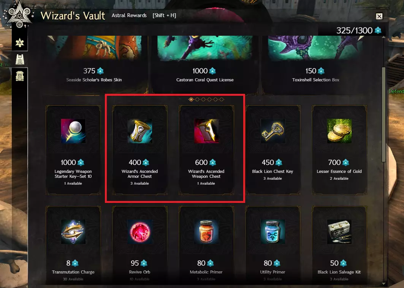Pick the blue Utility Primer jar icon

273,232
